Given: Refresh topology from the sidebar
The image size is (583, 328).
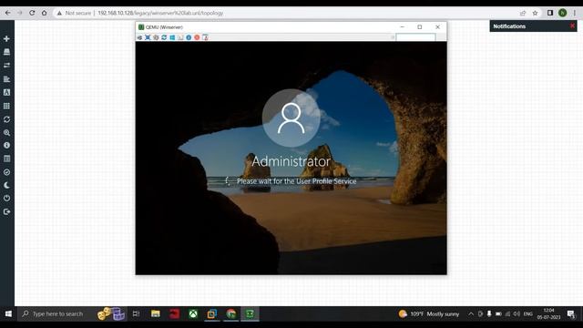Looking at the screenshot, I should point(6,119).
